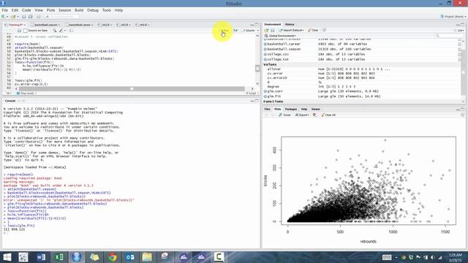Click the load workspace icon in the Environment pane
The image size is (468, 263).
click(266, 30)
